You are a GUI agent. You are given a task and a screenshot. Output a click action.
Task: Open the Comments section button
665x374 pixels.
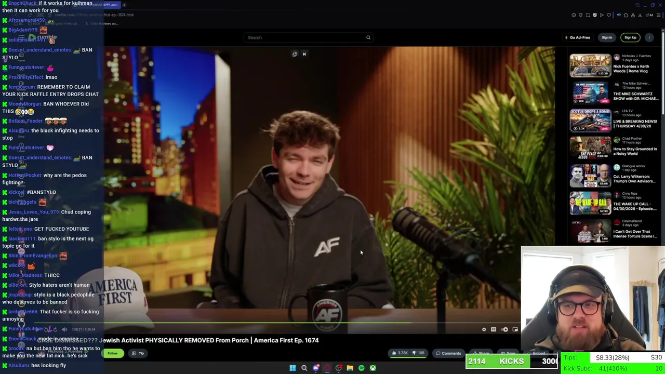coord(448,353)
